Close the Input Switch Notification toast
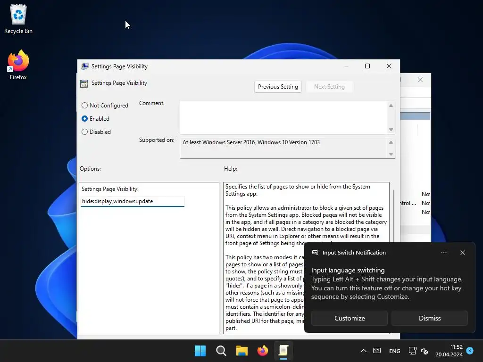The height and width of the screenshot is (362, 483). (x=462, y=253)
